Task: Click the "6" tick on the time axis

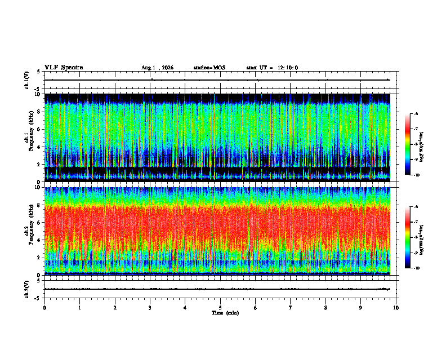Action: [x=256, y=308]
